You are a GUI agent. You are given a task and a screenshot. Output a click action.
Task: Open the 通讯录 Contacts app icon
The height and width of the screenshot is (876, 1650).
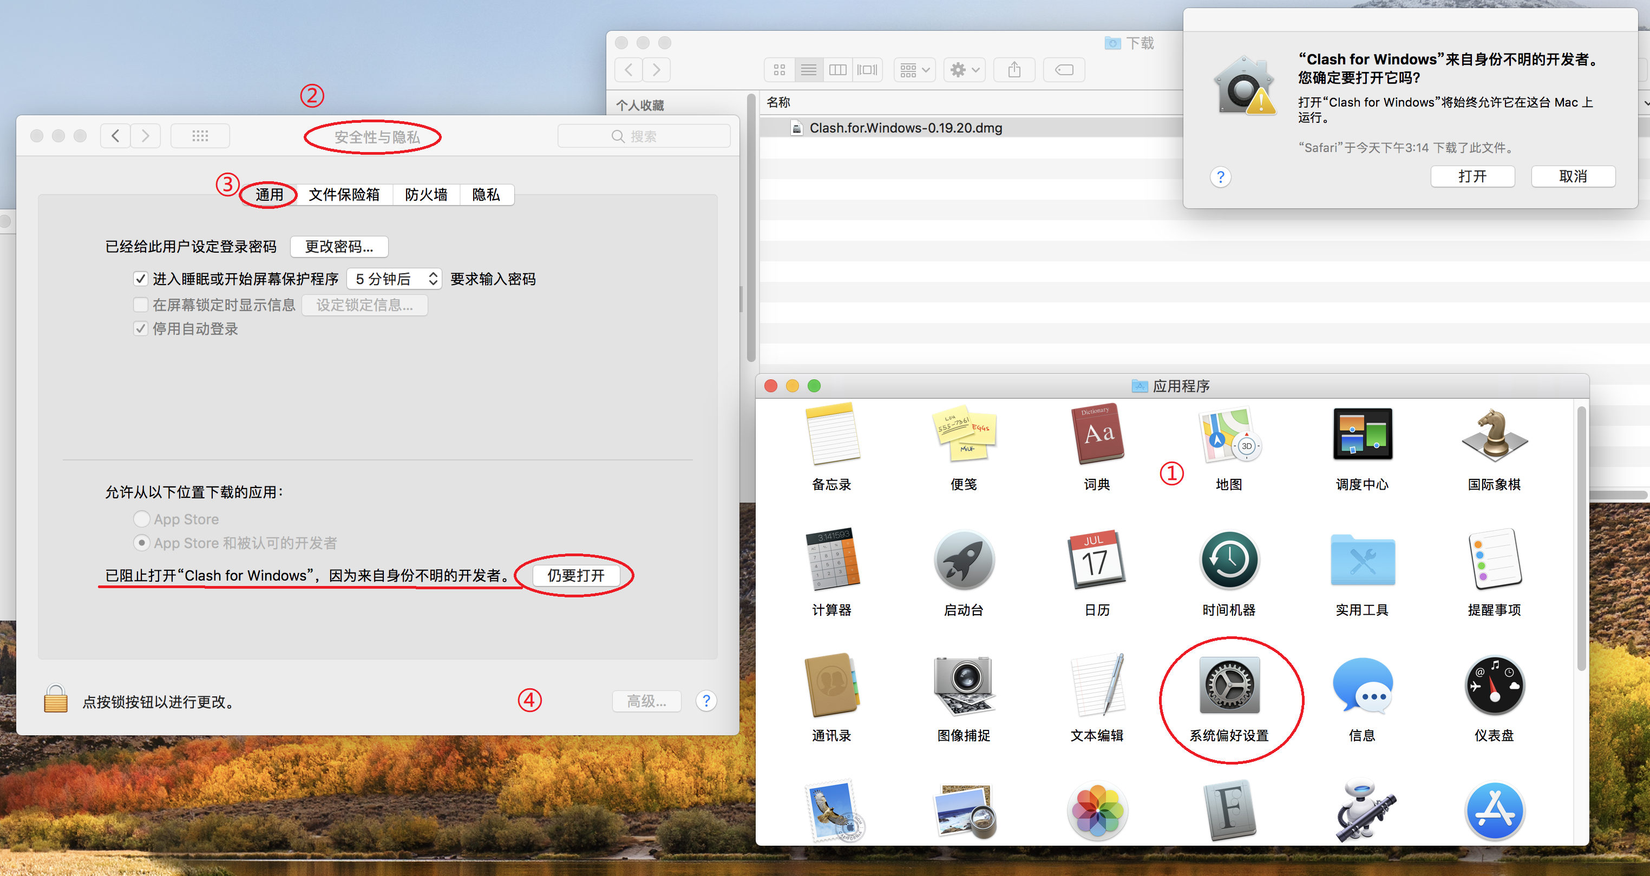coord(831,684)
